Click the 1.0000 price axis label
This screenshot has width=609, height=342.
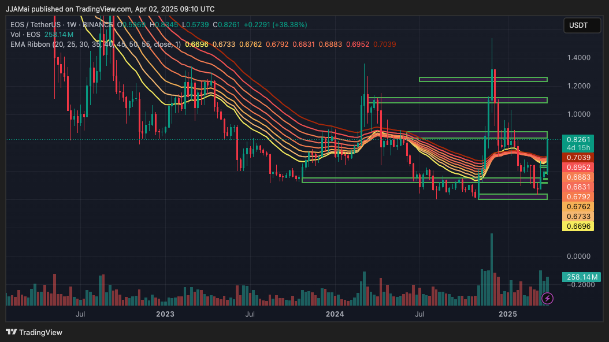(579, 114)
